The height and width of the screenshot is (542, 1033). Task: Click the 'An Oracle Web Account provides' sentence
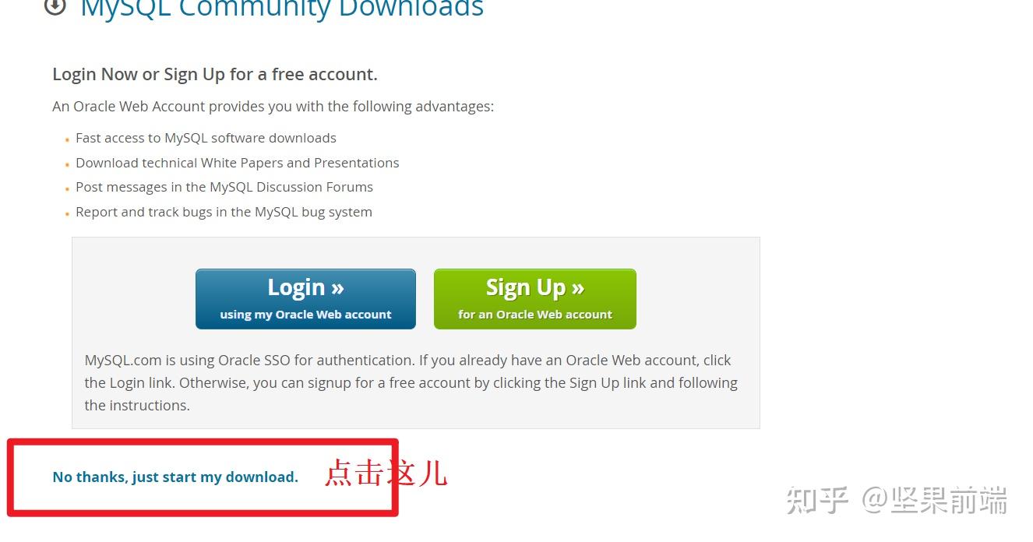pos(273,107)
